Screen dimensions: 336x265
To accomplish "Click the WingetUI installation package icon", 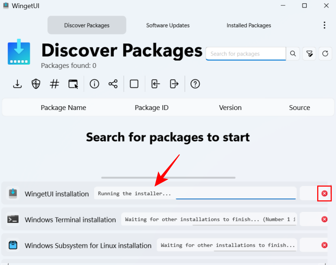I will tap(13, 193).
